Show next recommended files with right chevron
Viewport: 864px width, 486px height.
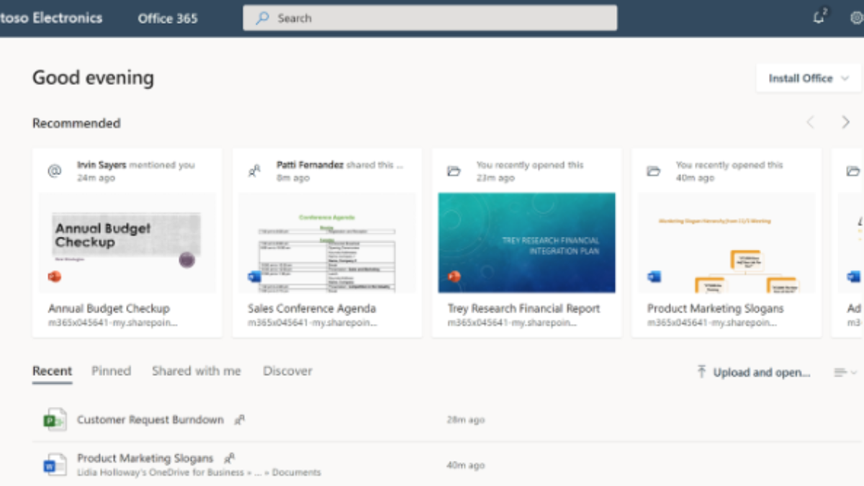pos(846,122)
